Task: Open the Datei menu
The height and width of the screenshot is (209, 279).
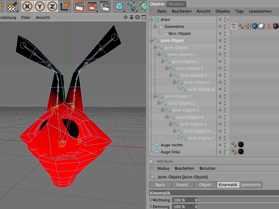Action: point(162,11)
